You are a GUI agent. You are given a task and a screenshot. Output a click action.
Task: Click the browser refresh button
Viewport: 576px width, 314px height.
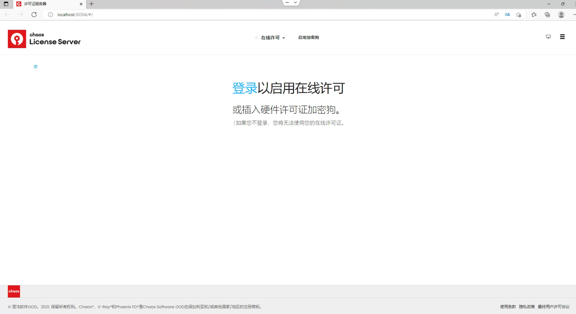(34, 14)
